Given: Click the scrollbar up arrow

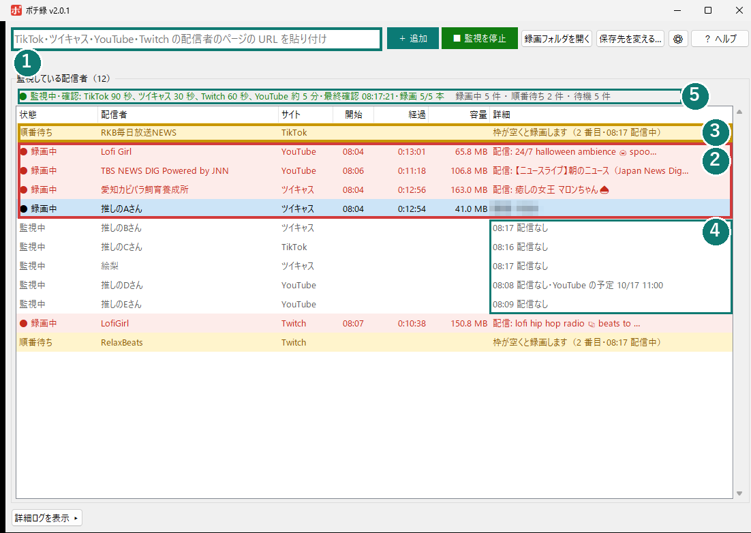Looking at the screenshot, I should [739, 112].
